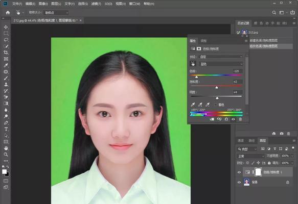
Task: Select the Zoom magnifier tool
Action: [6, 155]
